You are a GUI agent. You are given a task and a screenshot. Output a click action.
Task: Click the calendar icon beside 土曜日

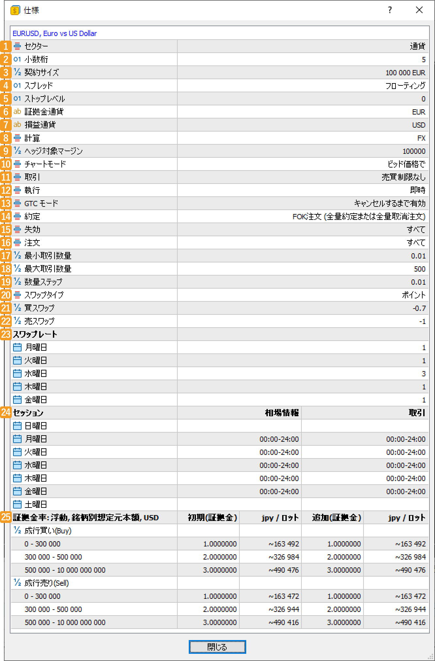click(17, 504)
